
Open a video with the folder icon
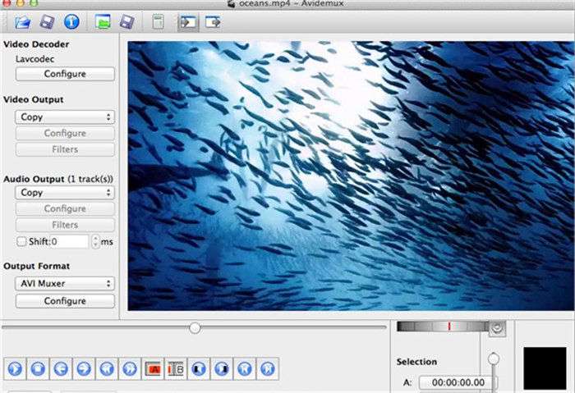(x=23, y=22)
